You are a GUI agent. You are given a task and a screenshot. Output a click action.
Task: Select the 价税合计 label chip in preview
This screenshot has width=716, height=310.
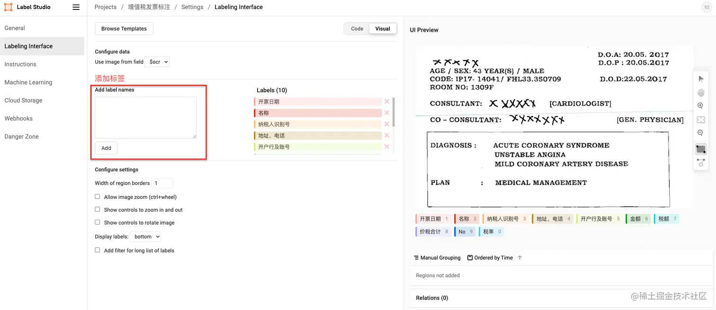(433, 231)
